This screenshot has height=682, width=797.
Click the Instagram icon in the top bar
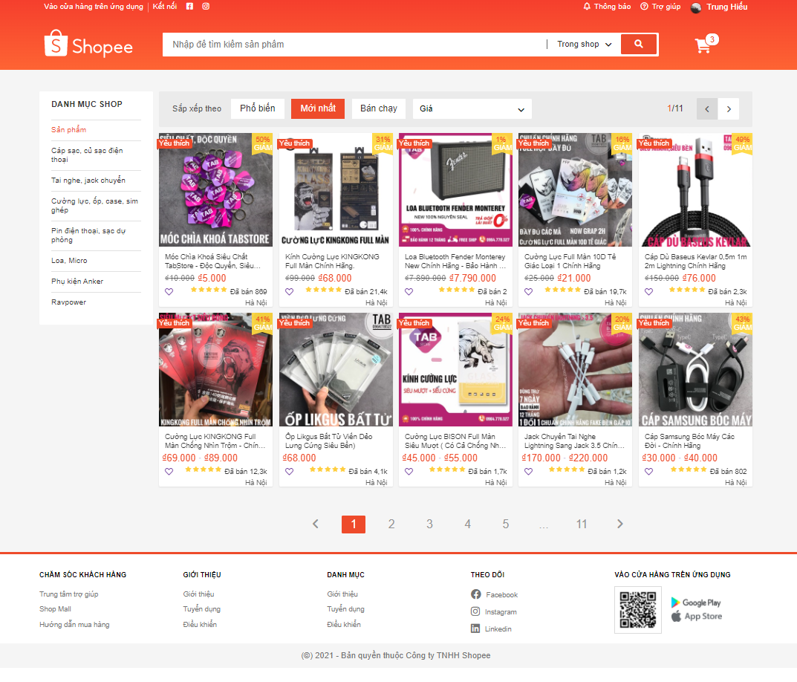click(x=205, y=6)
